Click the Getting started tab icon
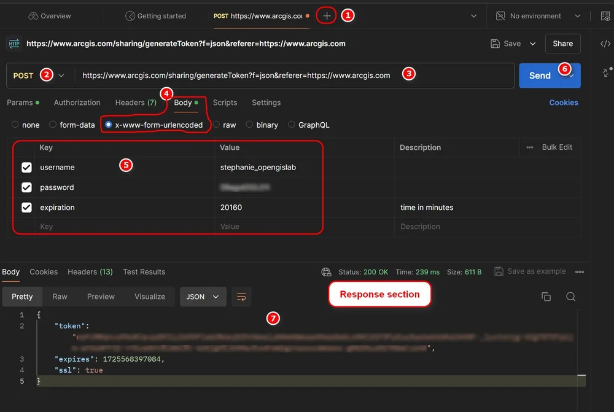614x412 pixels. (130, 16)
